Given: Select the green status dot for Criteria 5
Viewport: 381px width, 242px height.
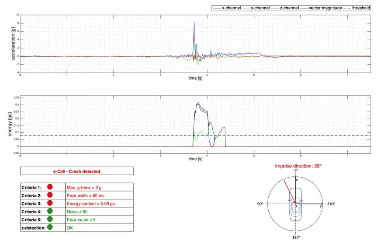Looking at the screenshot, I should coord(50,219).
